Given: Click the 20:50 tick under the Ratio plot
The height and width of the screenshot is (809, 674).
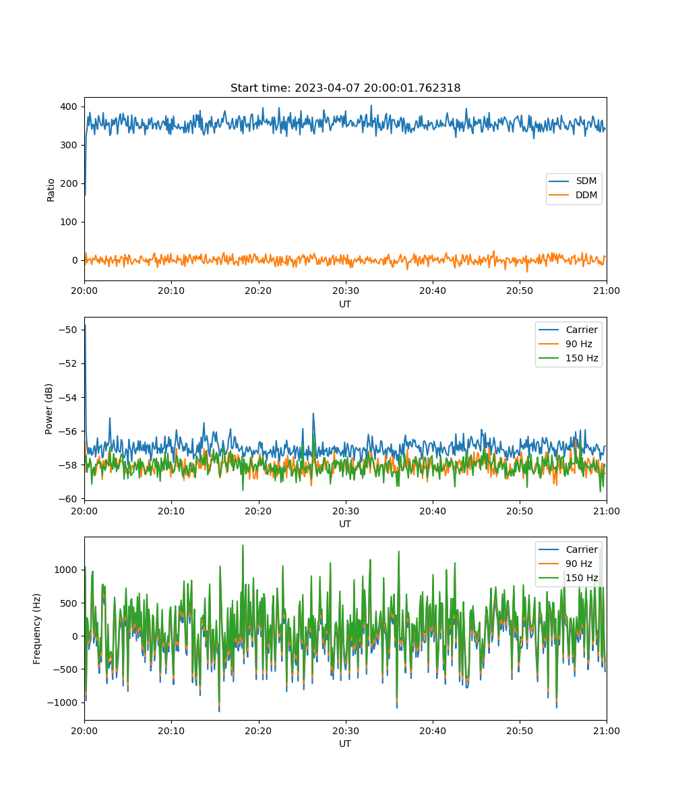Looking at the screenshot, I should click(x=520, y=291).
